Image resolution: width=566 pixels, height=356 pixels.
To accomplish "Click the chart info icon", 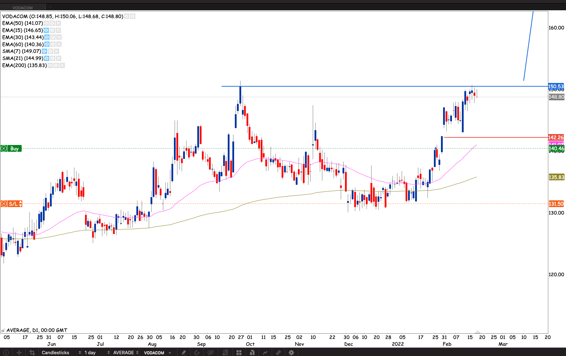I will point(6,352).
